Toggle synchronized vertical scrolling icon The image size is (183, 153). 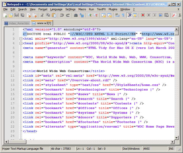tap(104, 15)
